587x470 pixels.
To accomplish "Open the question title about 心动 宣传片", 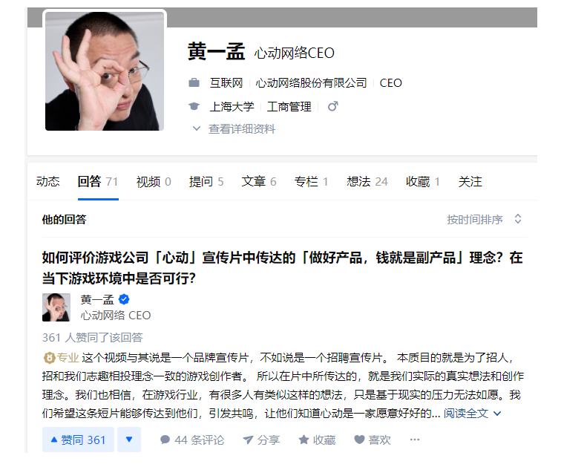I will coord(282,268).
